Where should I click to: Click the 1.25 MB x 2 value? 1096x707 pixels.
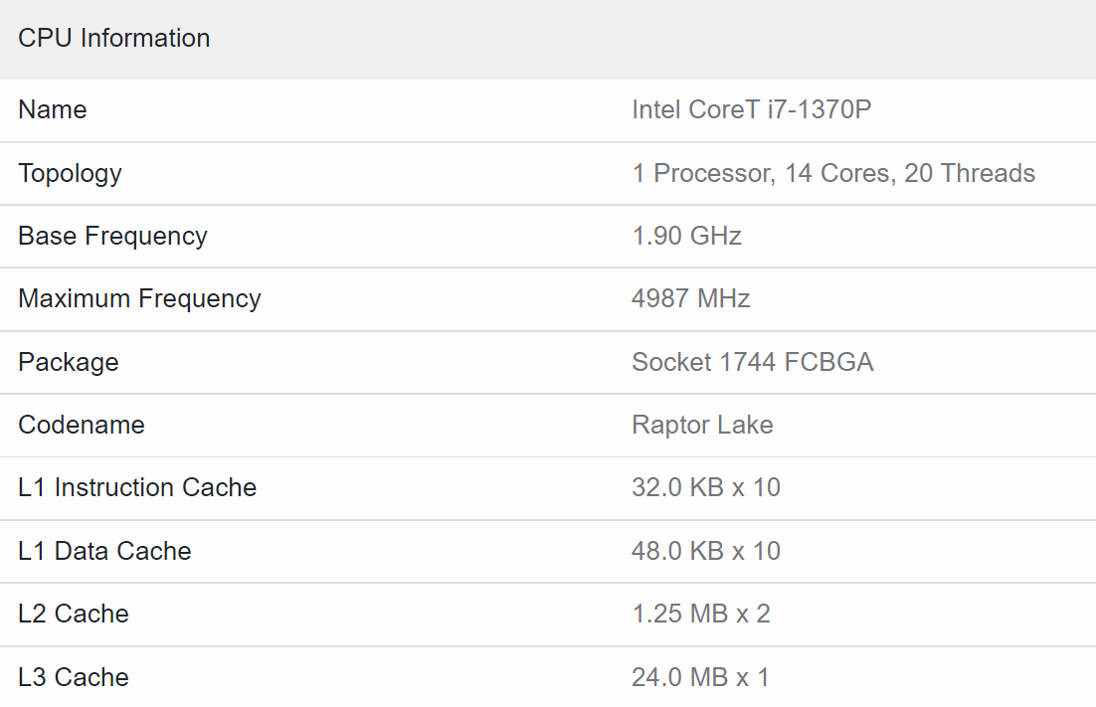(x=700, y=614)
